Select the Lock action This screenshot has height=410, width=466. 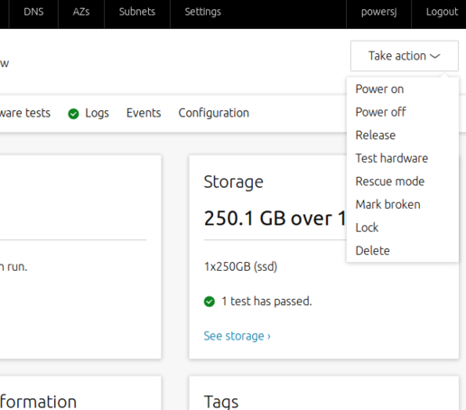(x=367, y=228)
